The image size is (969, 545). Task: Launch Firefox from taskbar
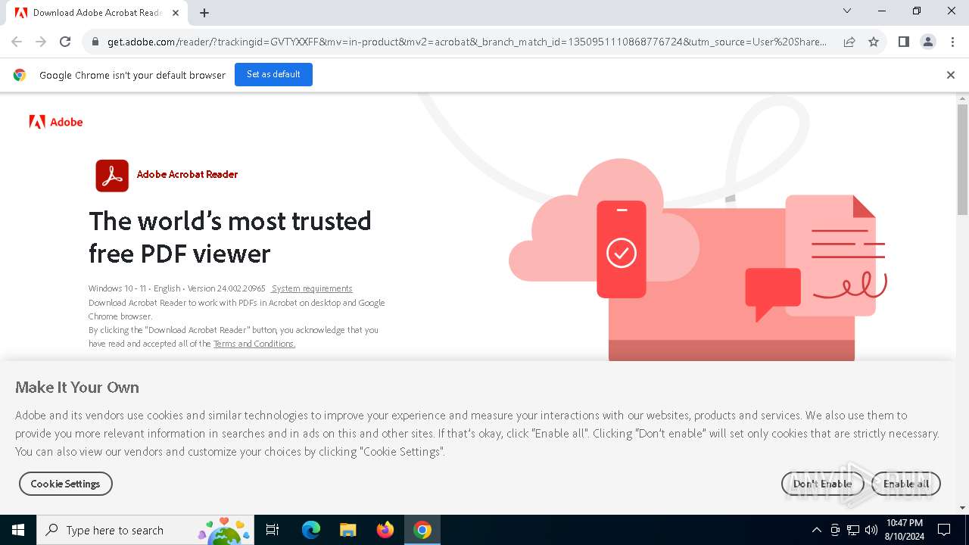point(385,530)
